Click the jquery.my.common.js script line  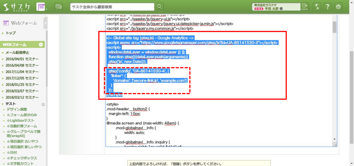tap(150, 29)
